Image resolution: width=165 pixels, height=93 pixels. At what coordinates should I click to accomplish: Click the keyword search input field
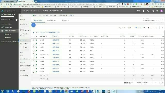point(127,28)
